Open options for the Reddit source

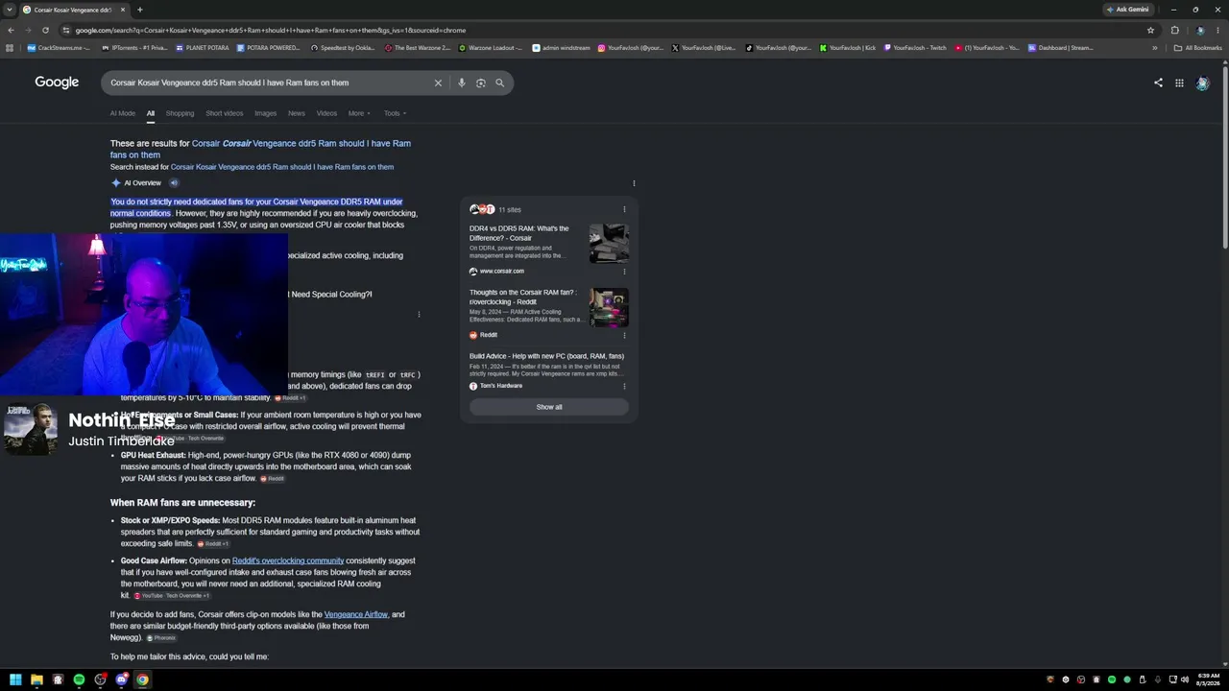tap(624, 335)
